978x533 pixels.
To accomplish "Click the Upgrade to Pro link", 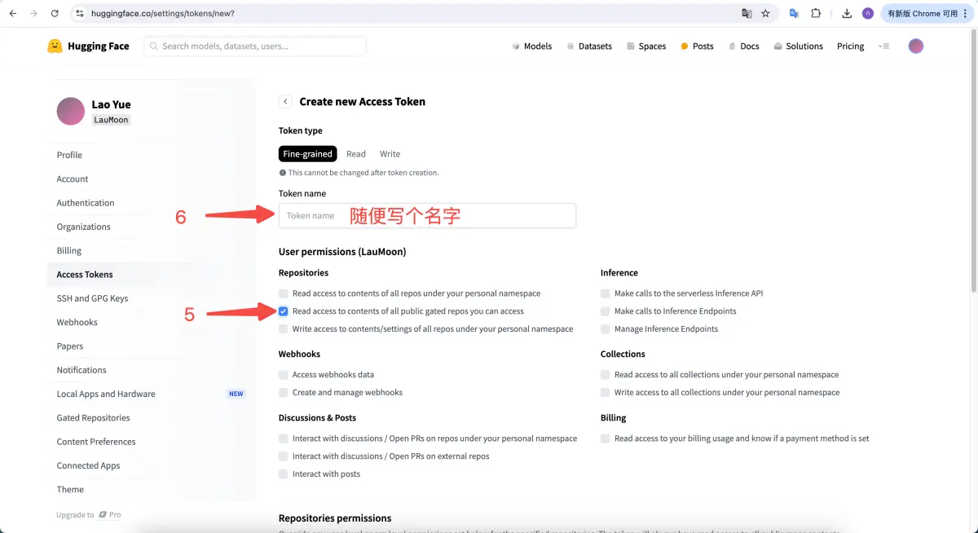I will [x=89, y=515].
